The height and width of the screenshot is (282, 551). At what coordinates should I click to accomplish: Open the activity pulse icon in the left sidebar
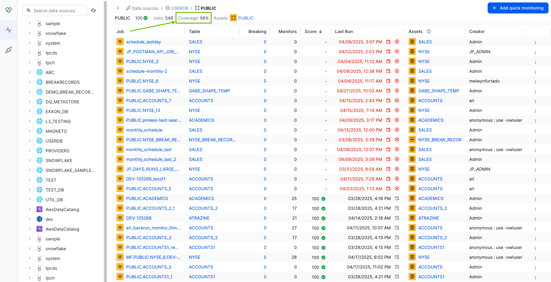click(x=8, y=30)
